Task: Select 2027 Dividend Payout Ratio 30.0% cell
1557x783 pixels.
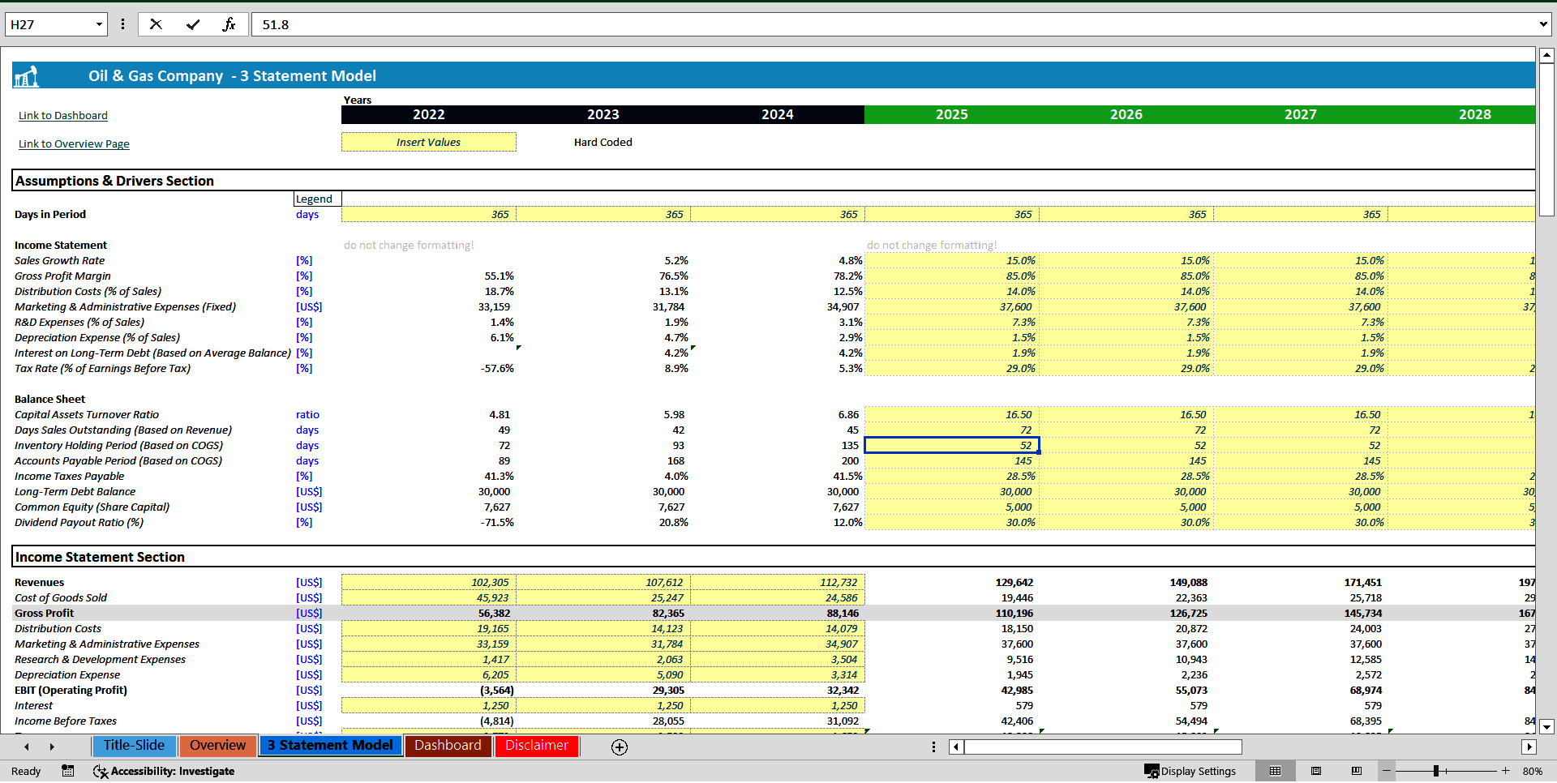Action: click(1301, 523)
